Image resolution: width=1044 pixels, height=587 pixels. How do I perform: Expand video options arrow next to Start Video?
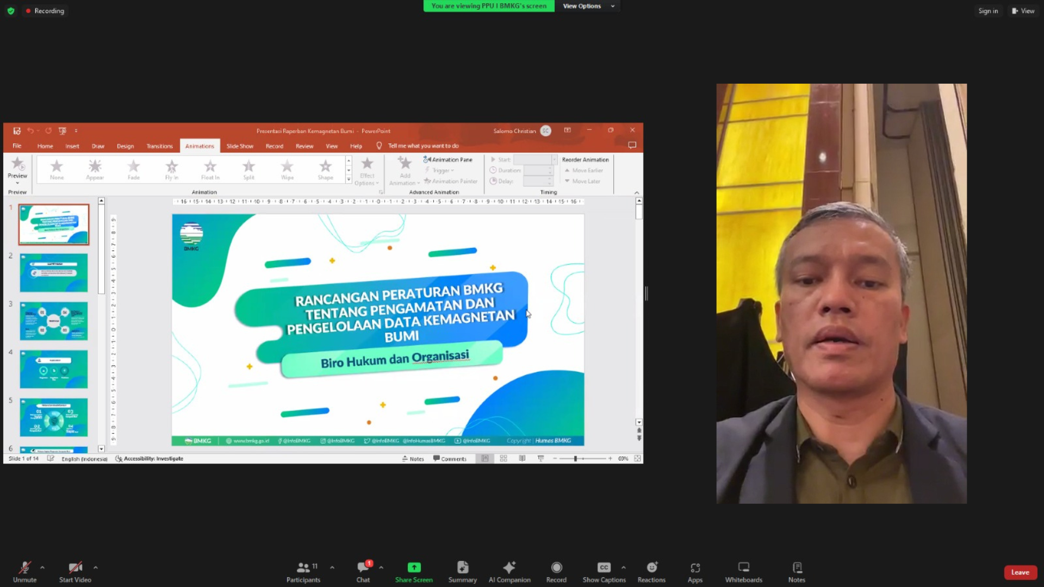(96, 567)
